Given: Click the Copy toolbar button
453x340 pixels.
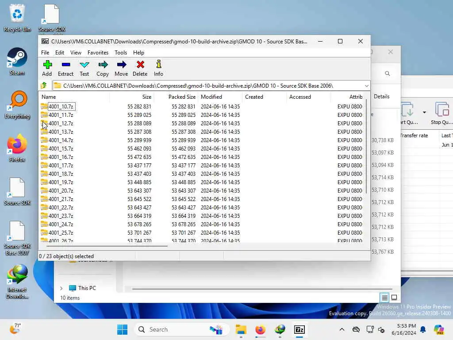Looking at the screenshot, I should pos(103,68).
